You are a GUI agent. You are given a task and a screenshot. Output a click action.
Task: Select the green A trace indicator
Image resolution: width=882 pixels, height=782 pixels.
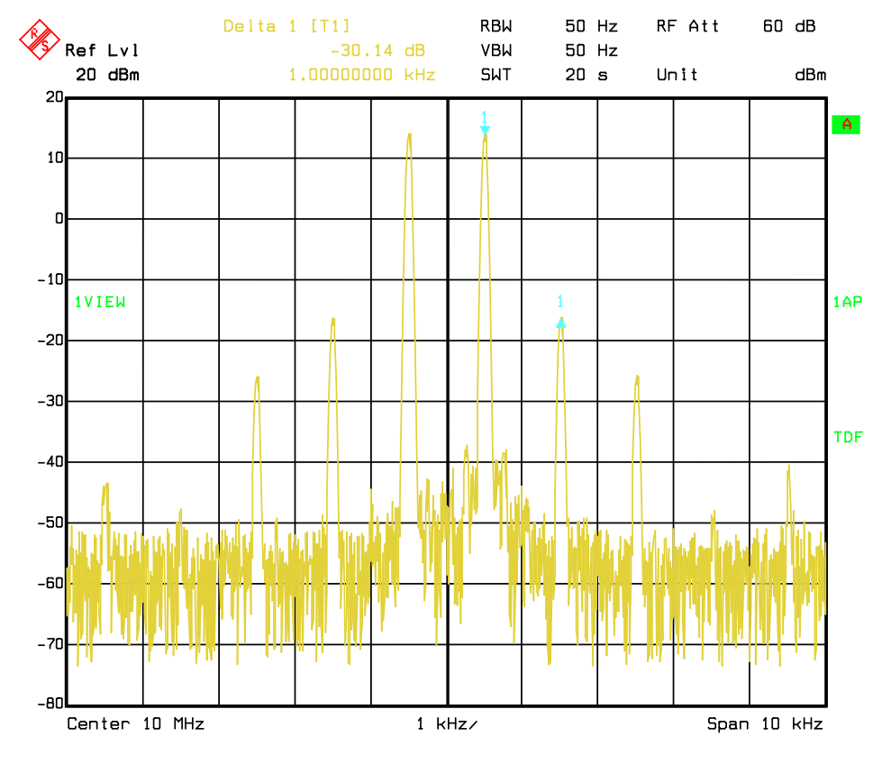click(846, 124)
